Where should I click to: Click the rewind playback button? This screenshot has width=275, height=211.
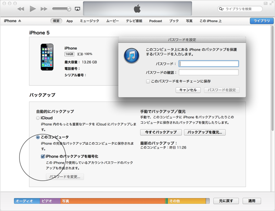pyautogui.click(x=21, y=9)
